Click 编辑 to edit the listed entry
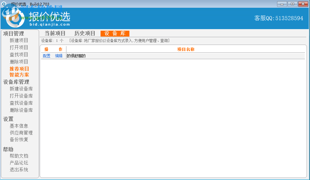This screenshot has height=180, width=310. point(59,56)
